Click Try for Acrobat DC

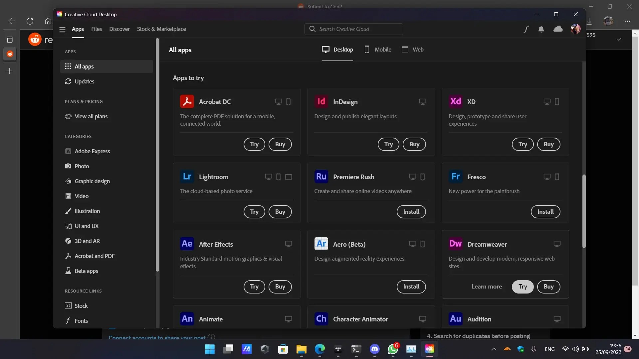[x=254, y=144]
